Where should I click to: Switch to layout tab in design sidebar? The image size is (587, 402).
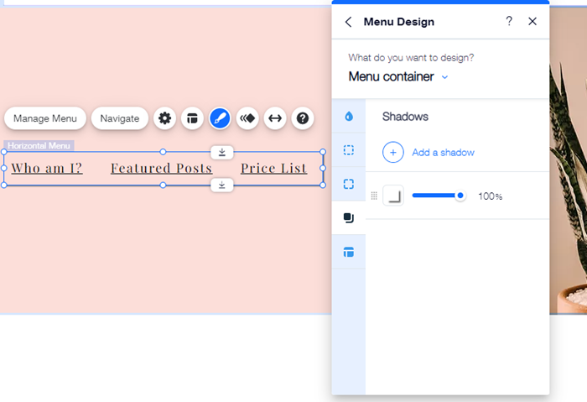(x=349, y=252)
